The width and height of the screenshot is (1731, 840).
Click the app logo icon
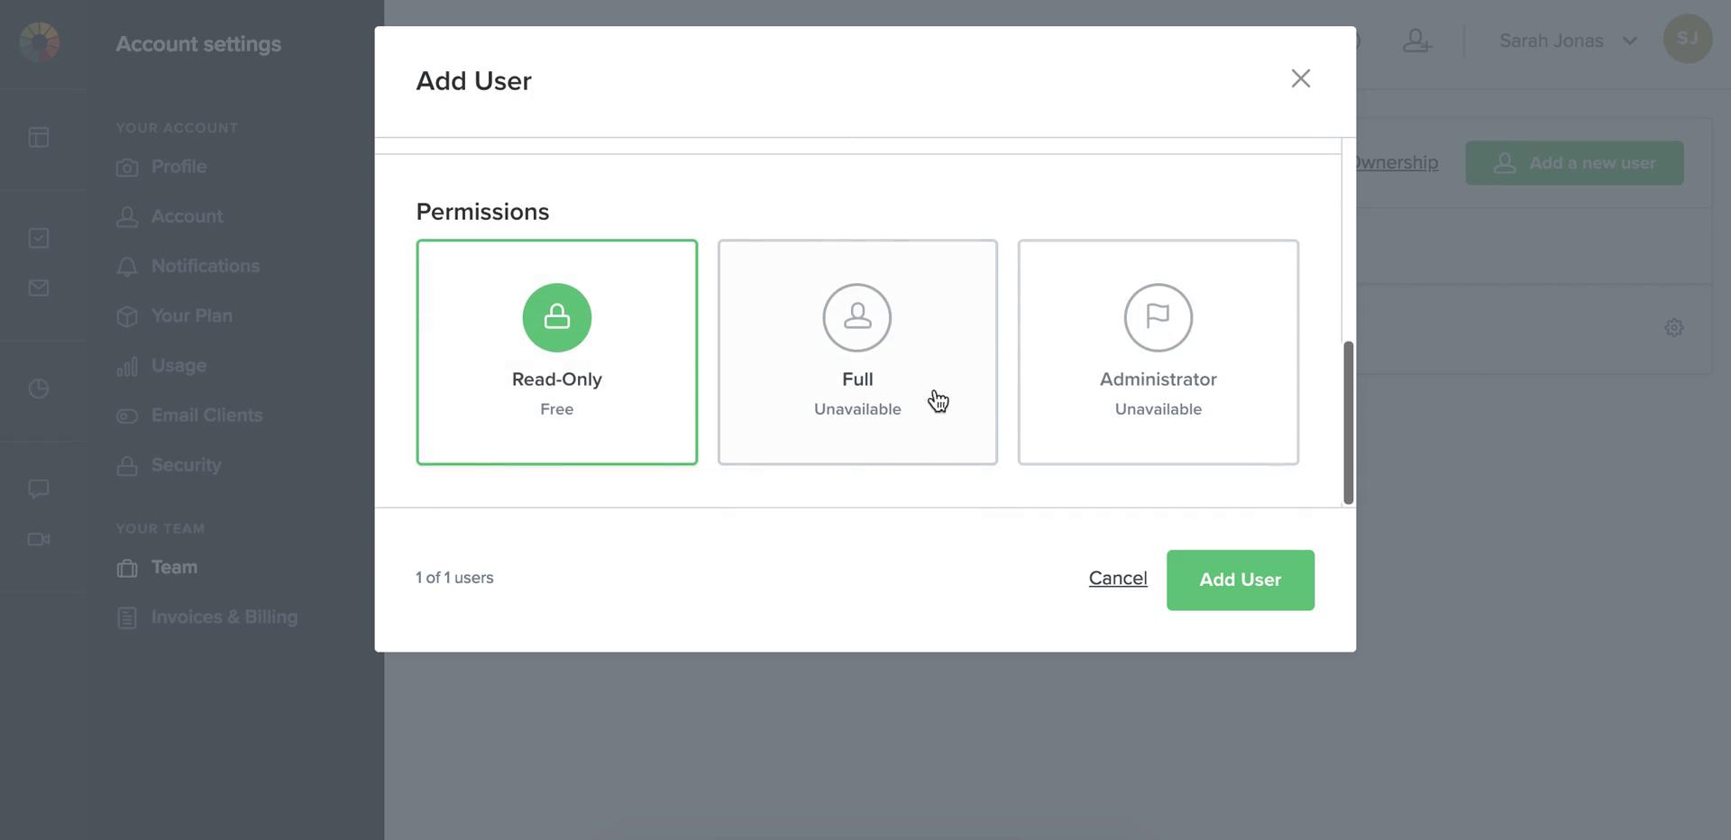point(39,42)
